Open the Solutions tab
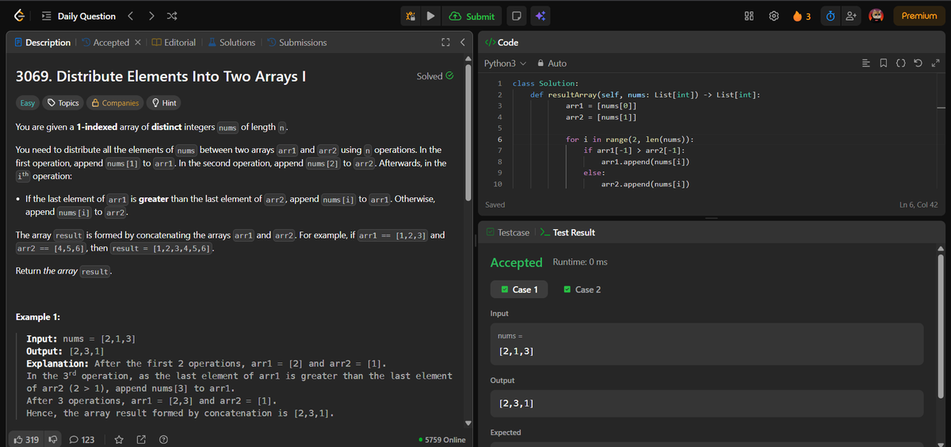951x447 pixels. tap(231, 42)
